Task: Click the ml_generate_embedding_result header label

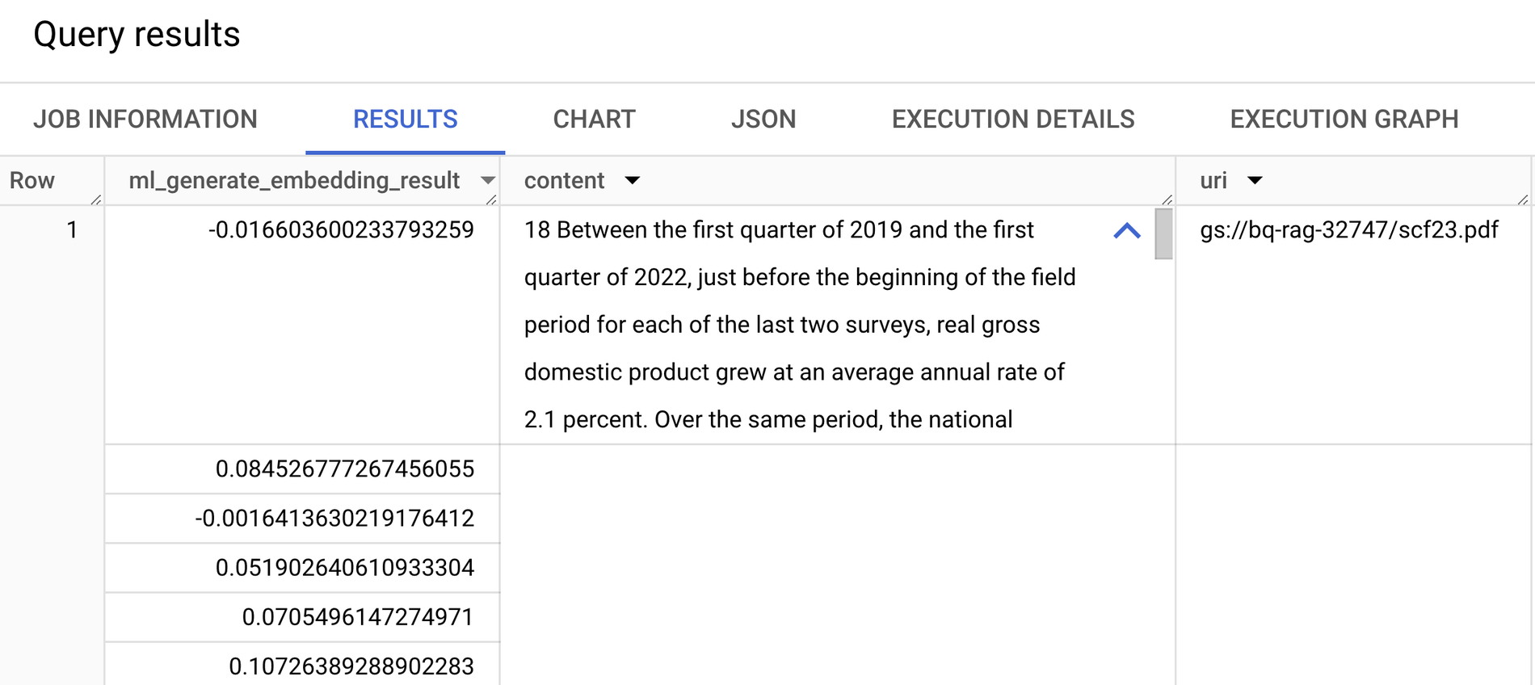Action: 294,180
